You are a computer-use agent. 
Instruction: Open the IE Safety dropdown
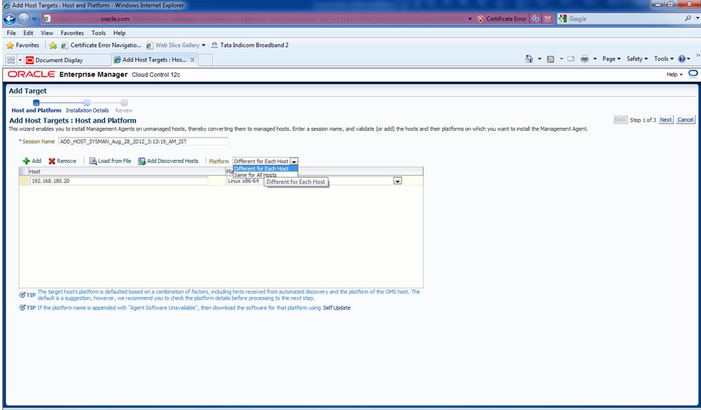(x=638, y=59)
